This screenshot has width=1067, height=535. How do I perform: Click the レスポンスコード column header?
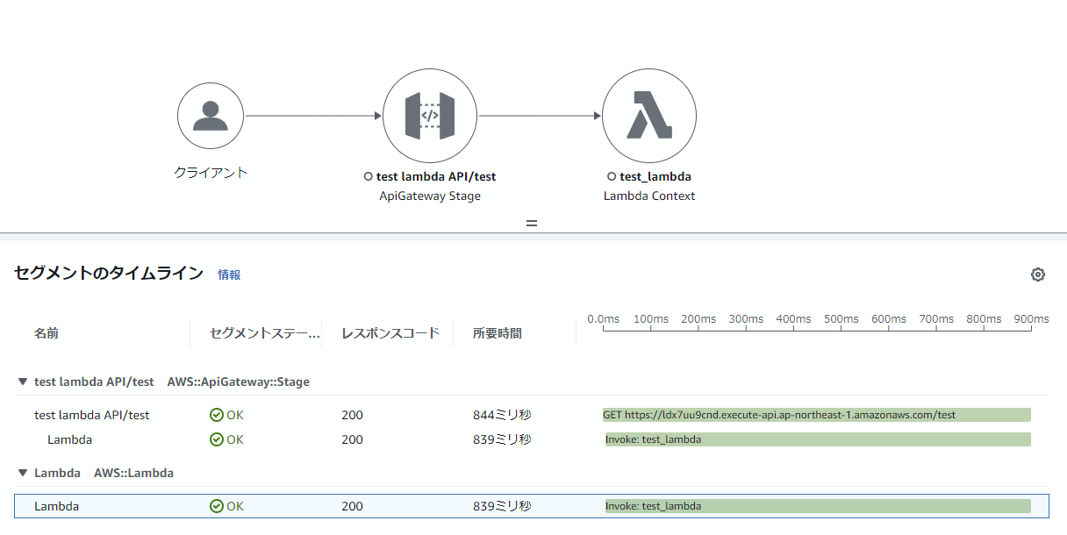pos(390,333)
